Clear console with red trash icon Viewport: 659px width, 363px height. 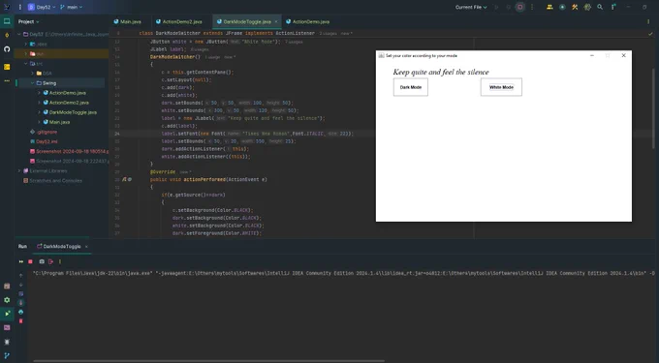click(x=21, y=321)
